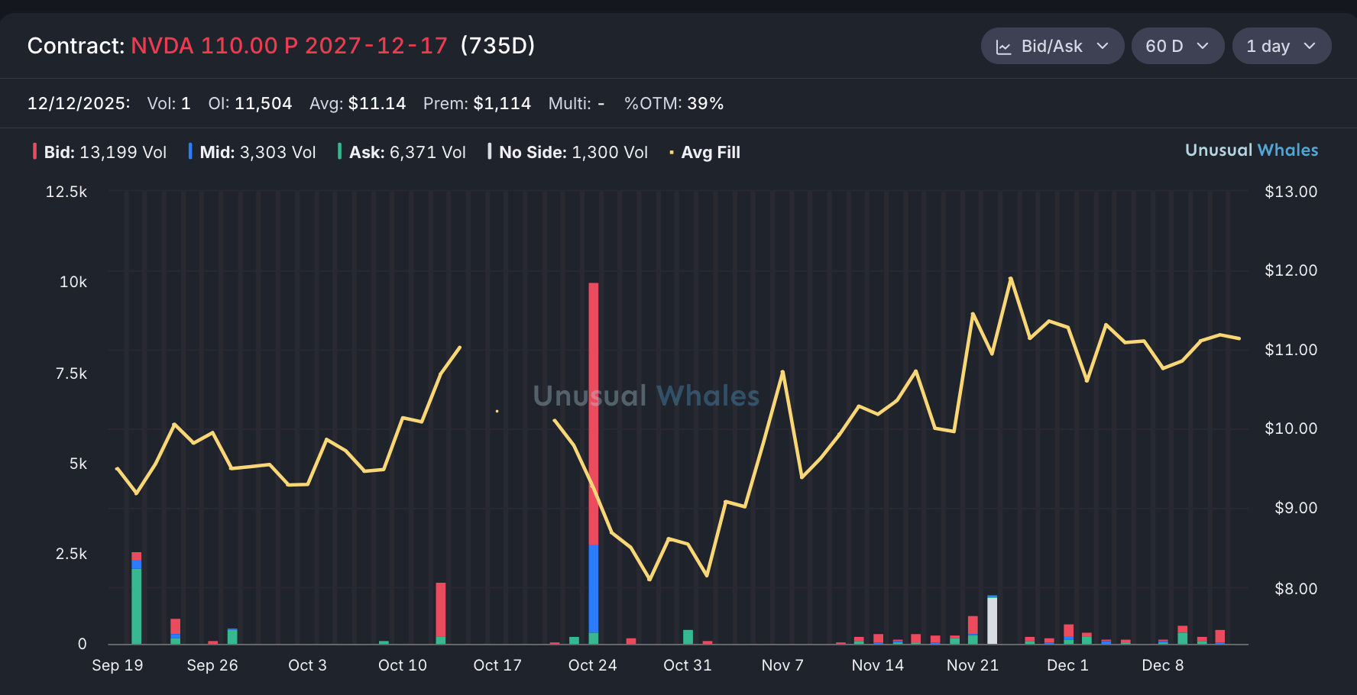Viewport: 1357px width, 695px height.
Task: Open the 60 D range dropdown
Action: [1177, 47]
